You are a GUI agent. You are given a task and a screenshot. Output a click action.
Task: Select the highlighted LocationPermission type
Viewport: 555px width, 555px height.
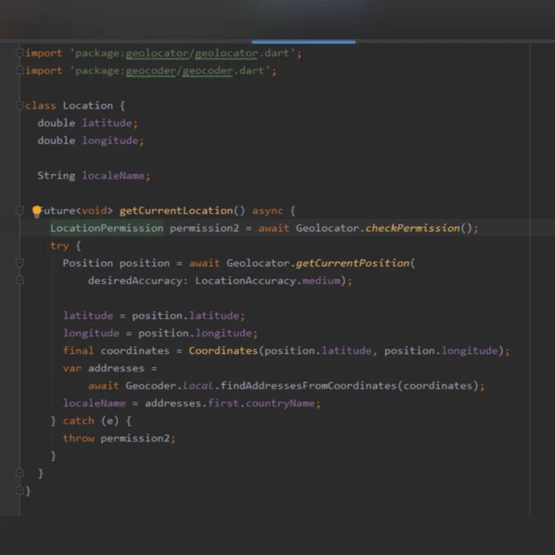(107, 228)
